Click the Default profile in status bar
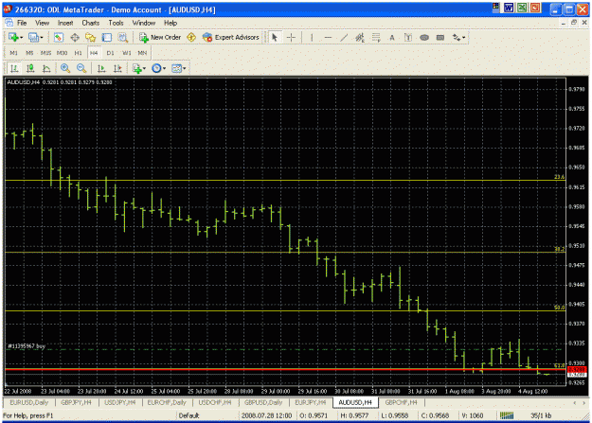Viewport: 592px width, 423px height. (188, 415)
